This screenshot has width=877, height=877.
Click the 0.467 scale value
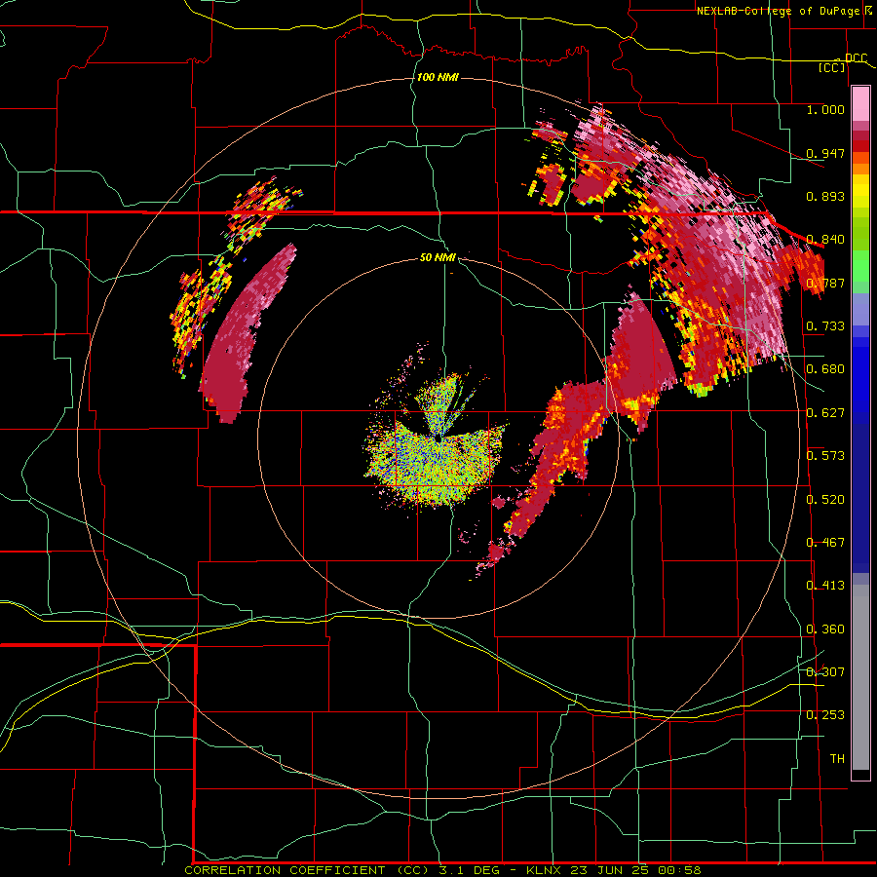(x=825, y=543)
